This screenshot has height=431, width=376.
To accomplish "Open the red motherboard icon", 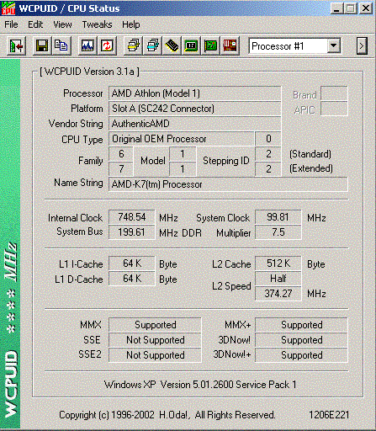I will [x=230, y=45].
